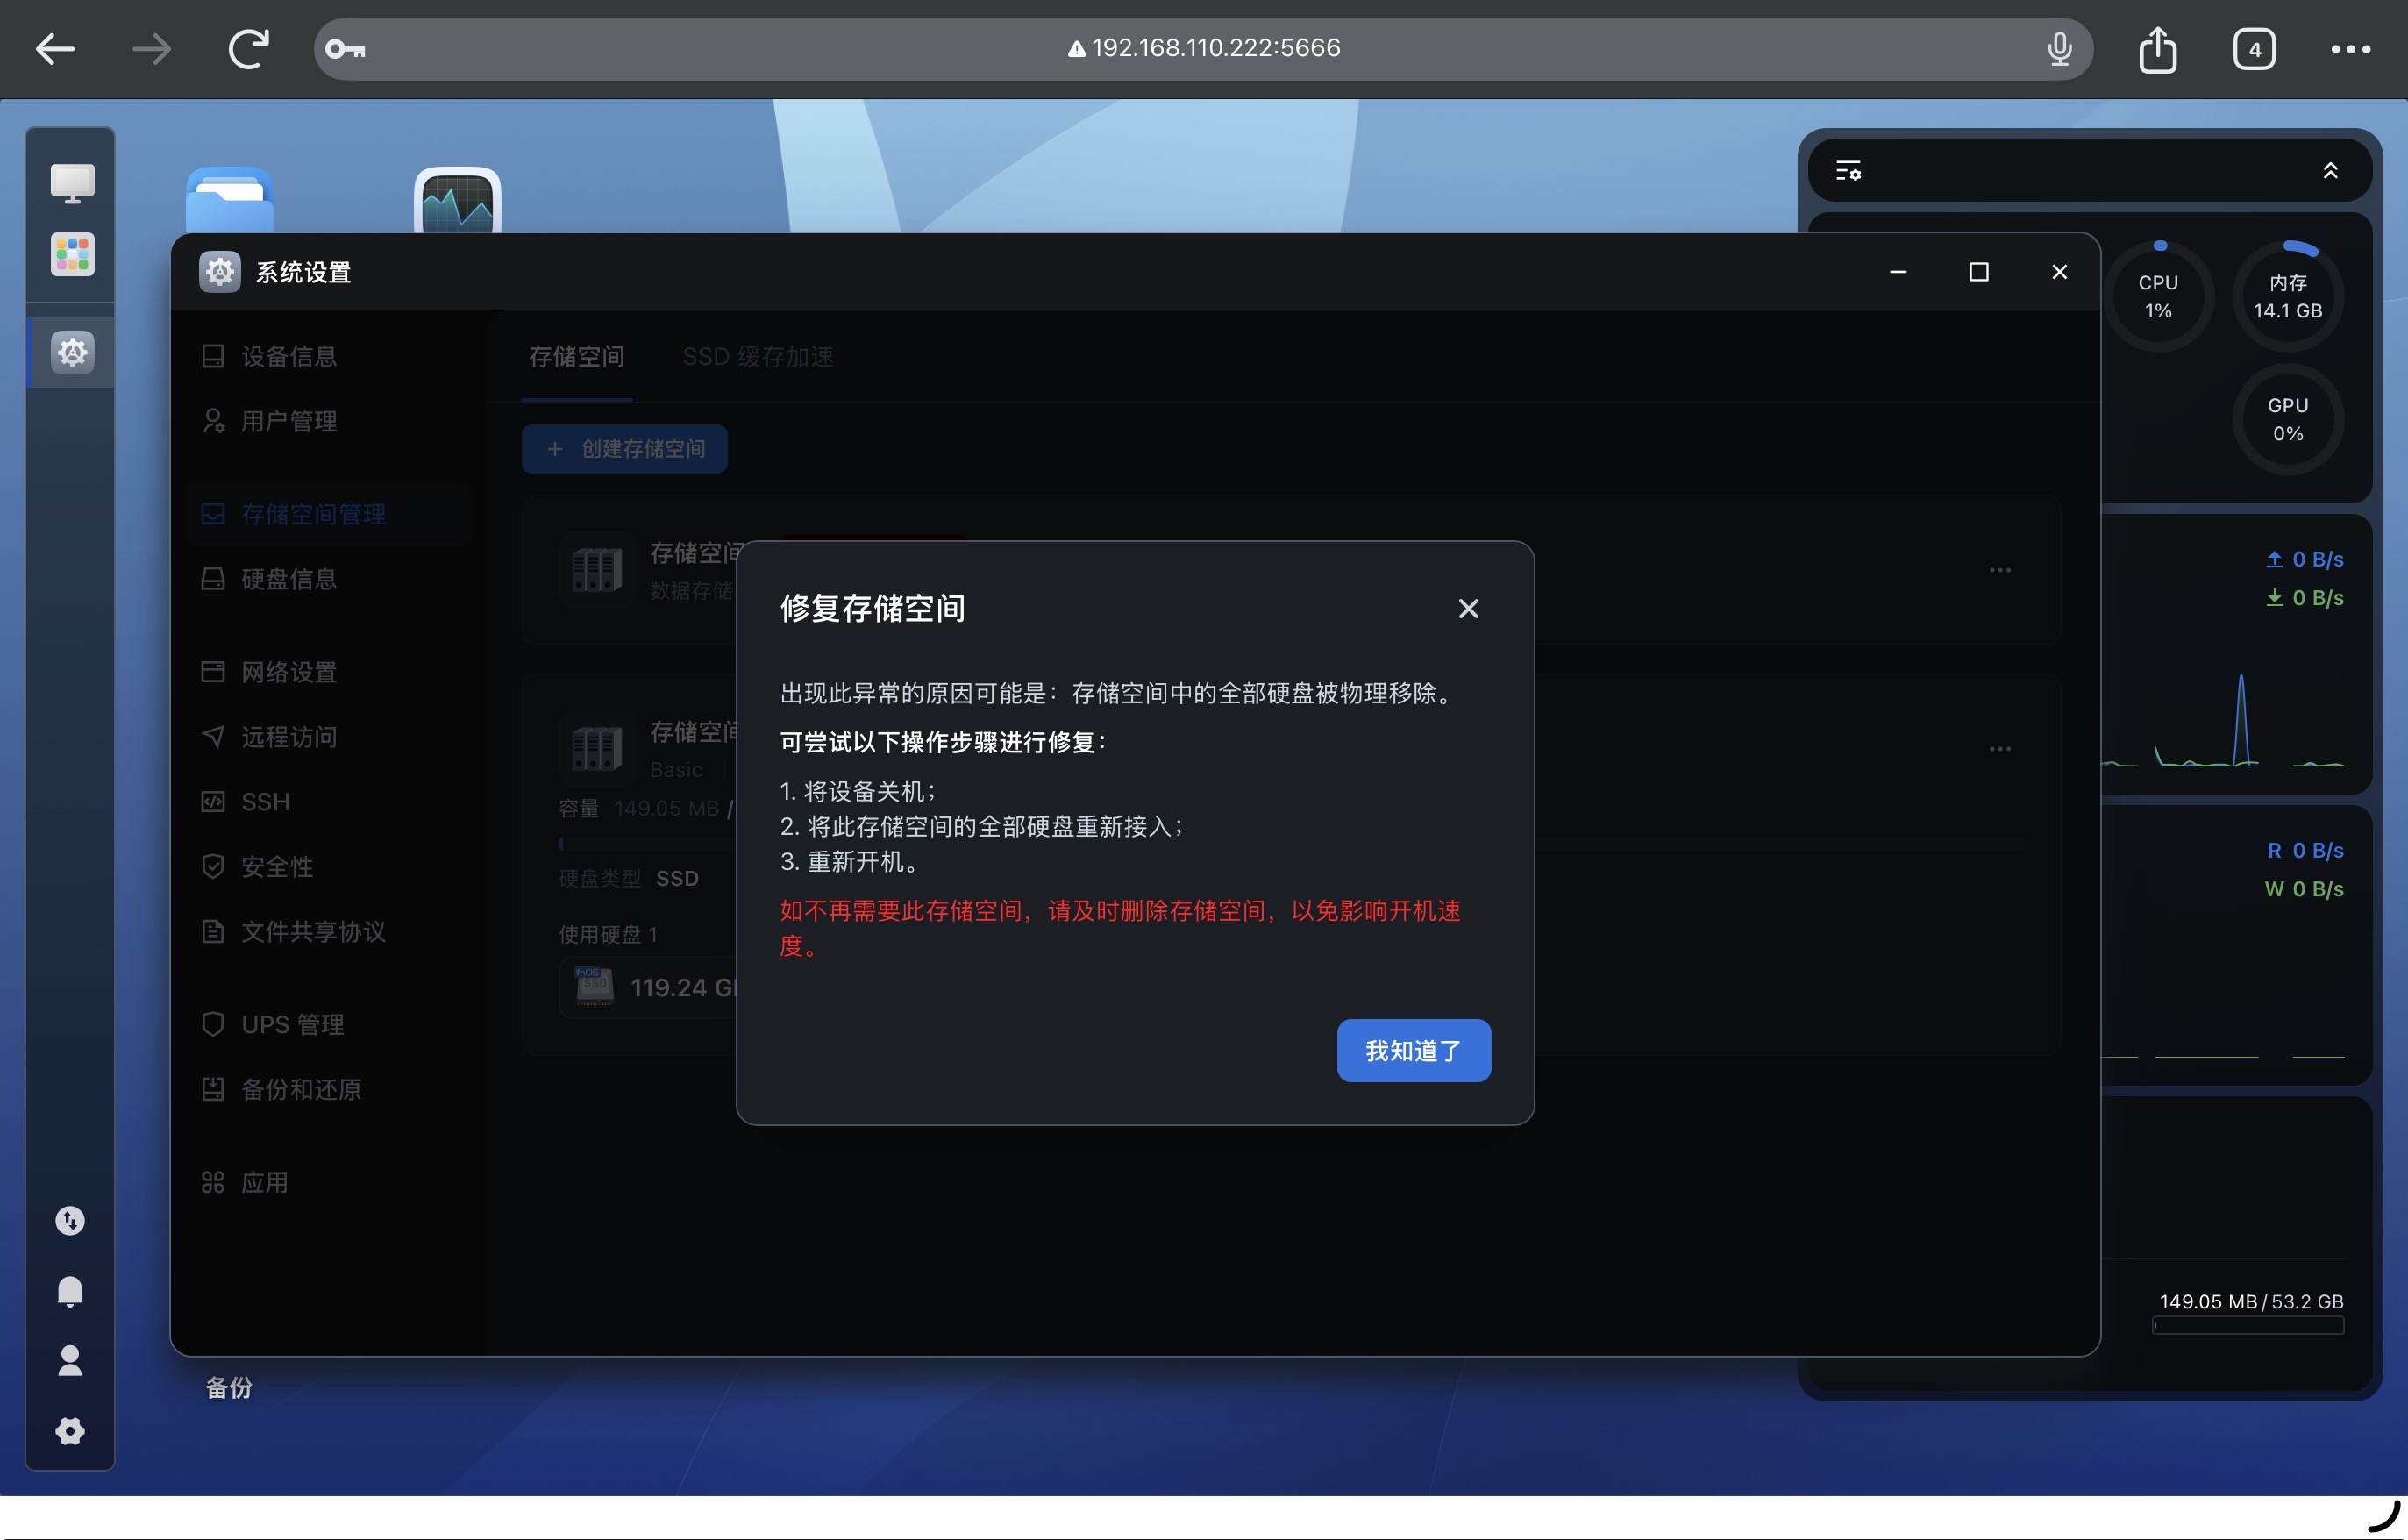Click the widget panel settings list icon
This screenshot has width=2408, height=1540.
[1848, 171]
